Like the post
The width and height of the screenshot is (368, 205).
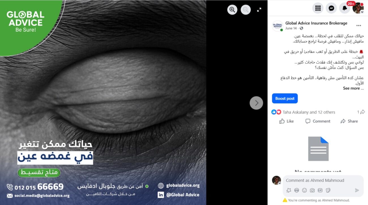[x=286, y=121]
